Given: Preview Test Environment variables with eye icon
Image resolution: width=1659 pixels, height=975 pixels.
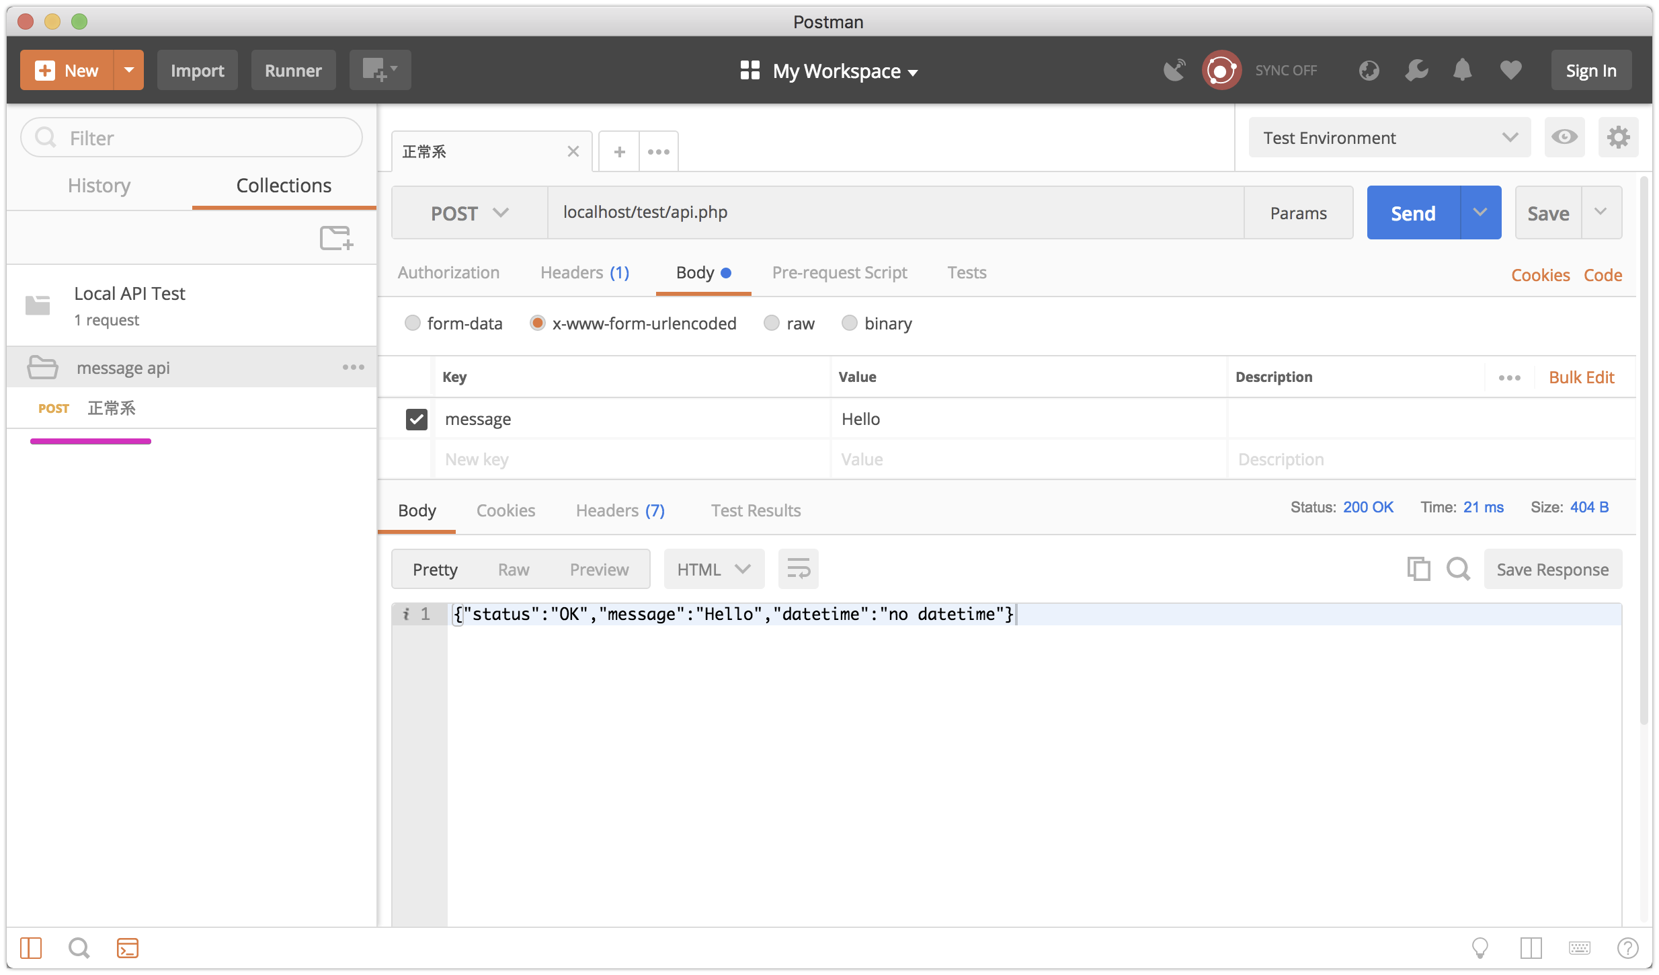Looking at the screenshot, I should click(x=1565, y=137).
